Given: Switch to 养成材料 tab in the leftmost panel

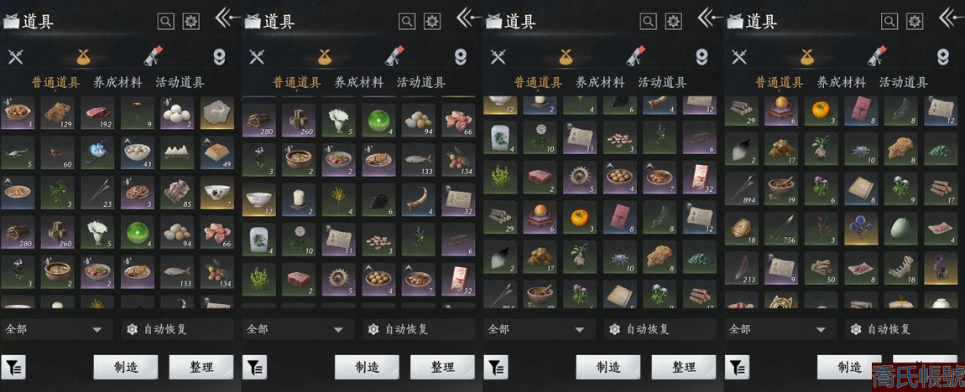Looking at the screenshot, I should (117, 82).
